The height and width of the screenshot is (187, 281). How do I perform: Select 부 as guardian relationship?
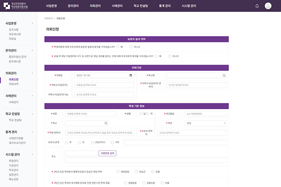(67, 143)
